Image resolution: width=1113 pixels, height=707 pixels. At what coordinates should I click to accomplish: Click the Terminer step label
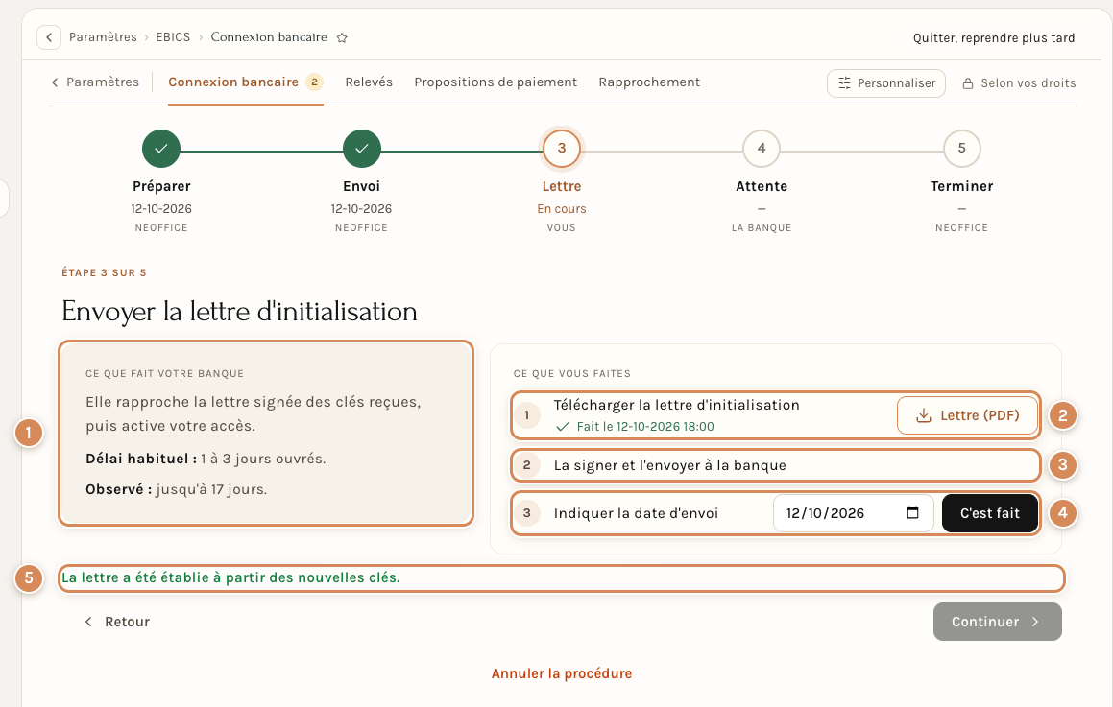point(962,186)
